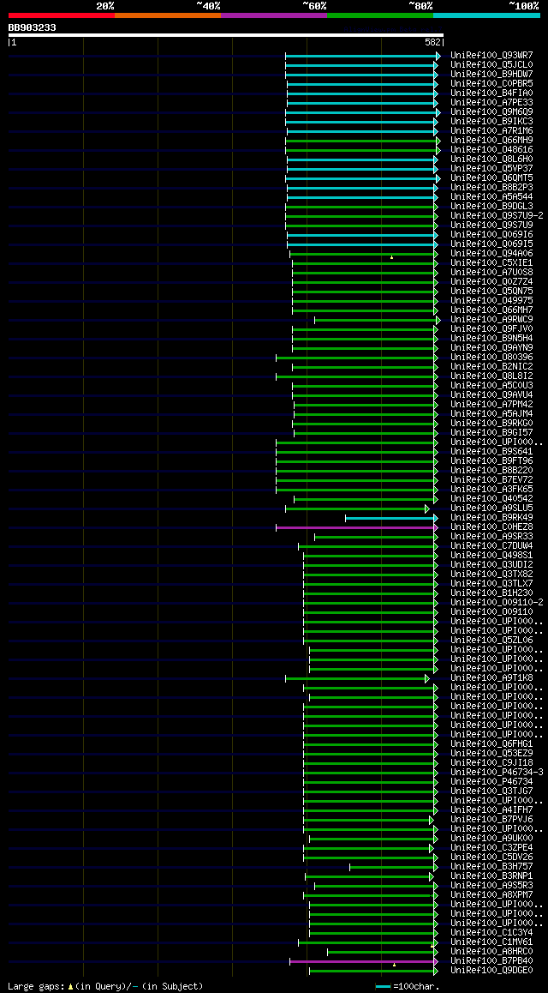Select the UniRef100_A8XPM7 label
Image resolution: width=548 pixels, height=993 pixels.
491,895
